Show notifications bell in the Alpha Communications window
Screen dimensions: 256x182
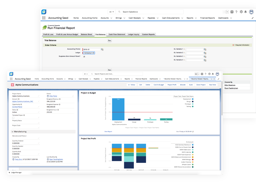213,74
